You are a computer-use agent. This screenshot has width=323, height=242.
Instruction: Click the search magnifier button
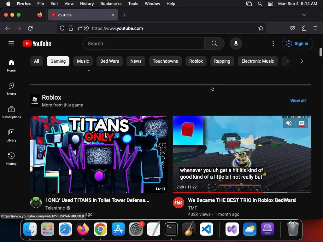214,43
